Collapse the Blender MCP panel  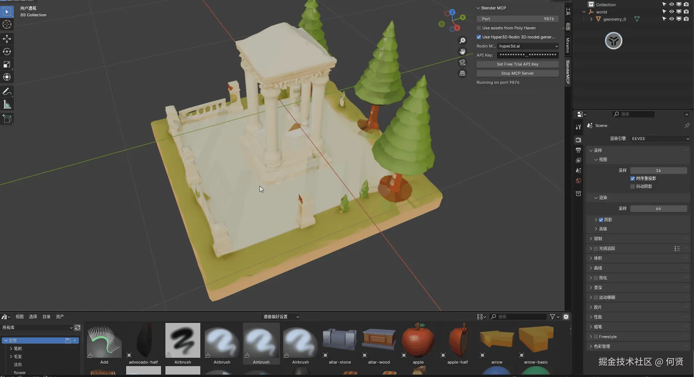(x=478, y=8)
